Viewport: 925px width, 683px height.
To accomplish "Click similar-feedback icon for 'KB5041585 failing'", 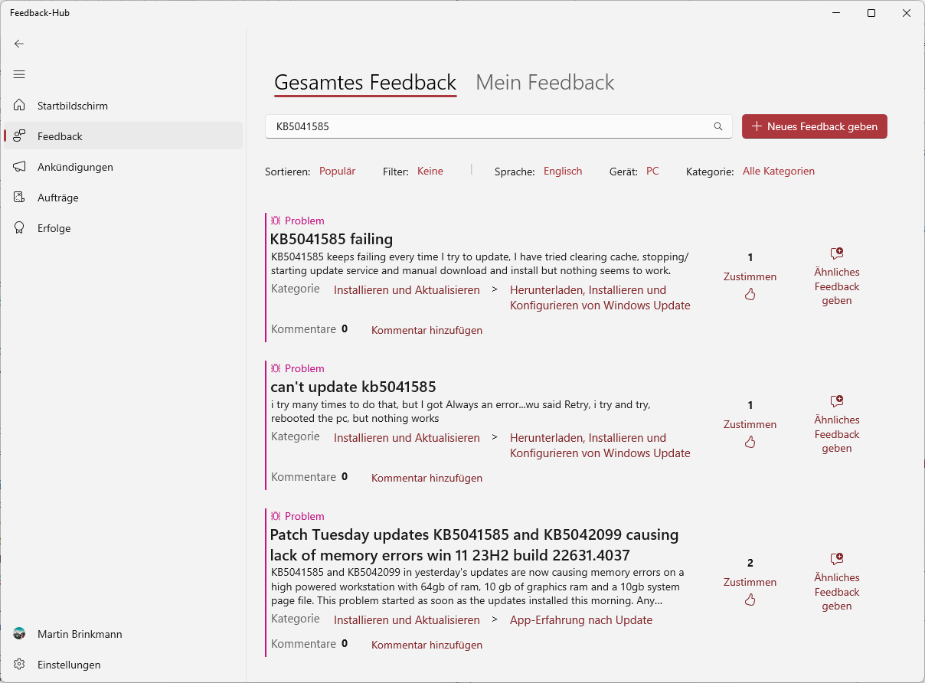I will point(837,253).
